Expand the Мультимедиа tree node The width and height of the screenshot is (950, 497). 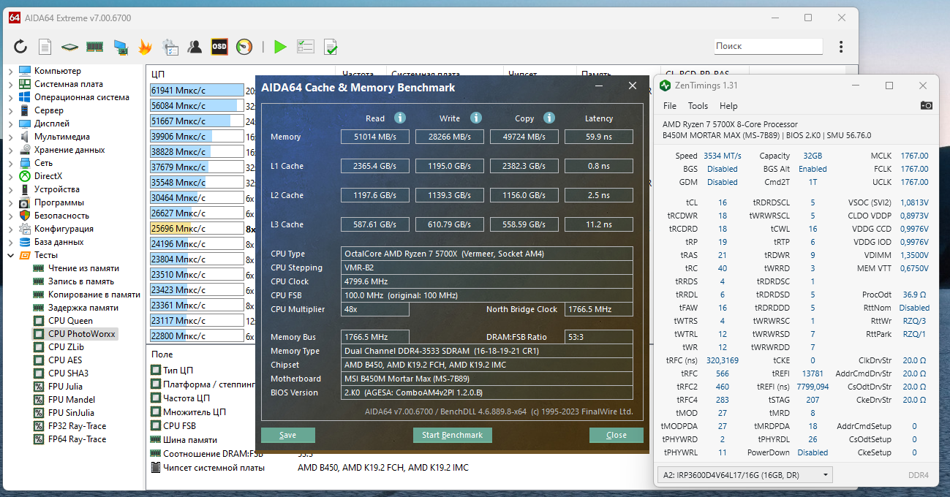pyautogui.click(x=10, y=137)
